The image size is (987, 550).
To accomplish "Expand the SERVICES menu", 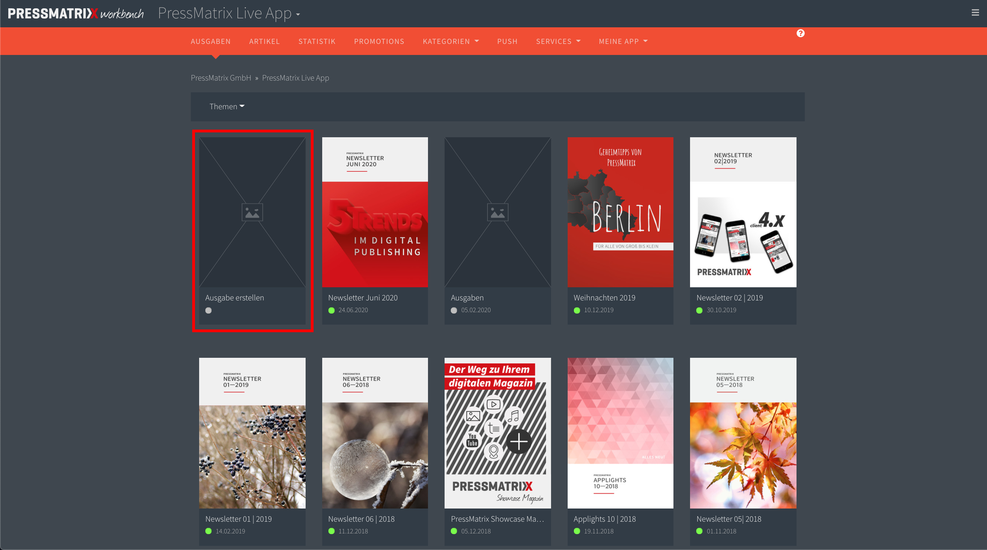I will (x=558, y=41).
